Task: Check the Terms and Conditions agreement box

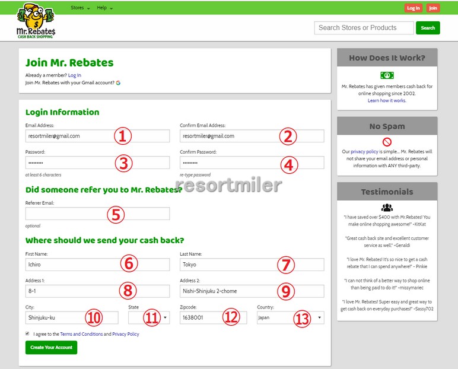Action: pos(27,334)
